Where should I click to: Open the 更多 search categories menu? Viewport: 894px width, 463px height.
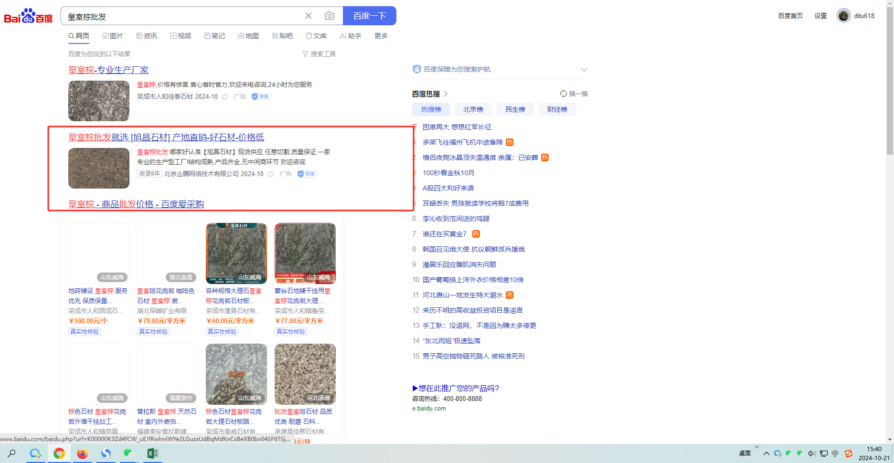(381, 36)
